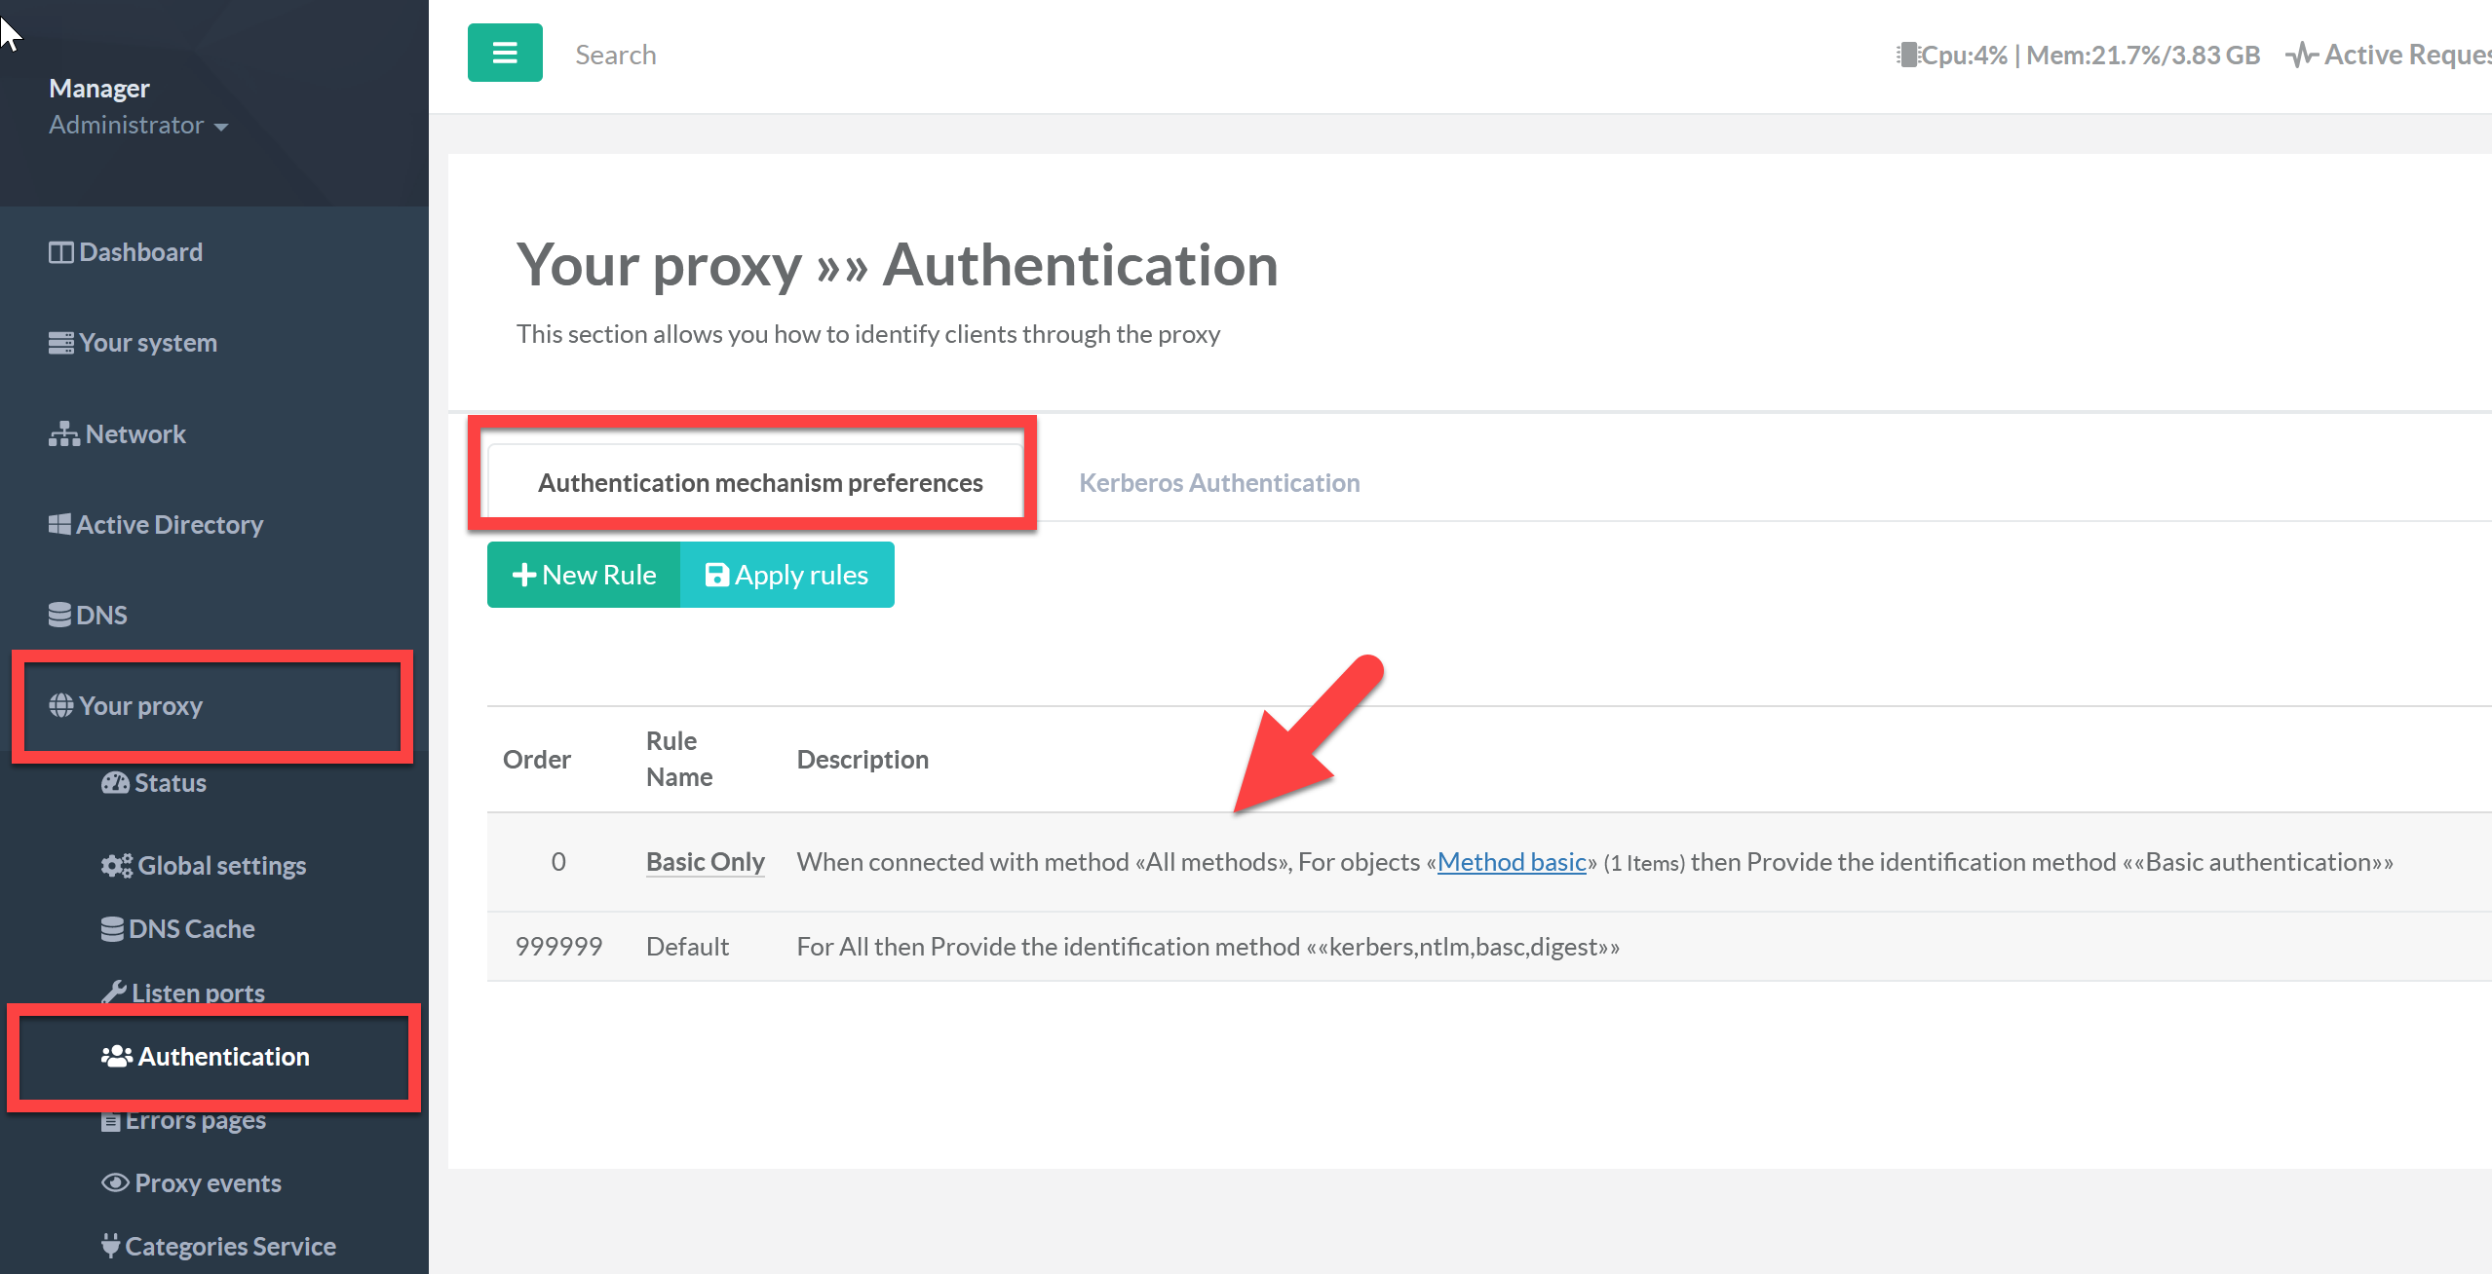Click the New Rule button
Screen dimensions: 2492x1274
(x=584, y=575)
